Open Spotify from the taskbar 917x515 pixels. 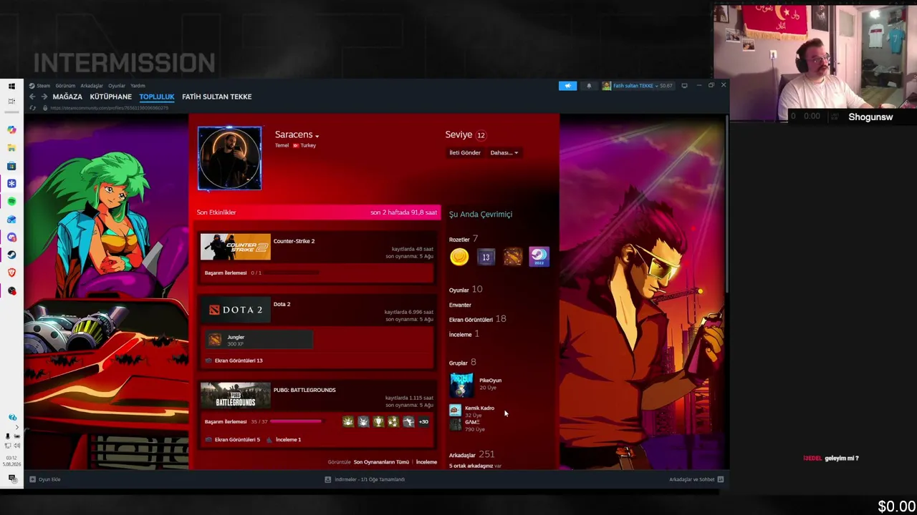click(11, 202)
